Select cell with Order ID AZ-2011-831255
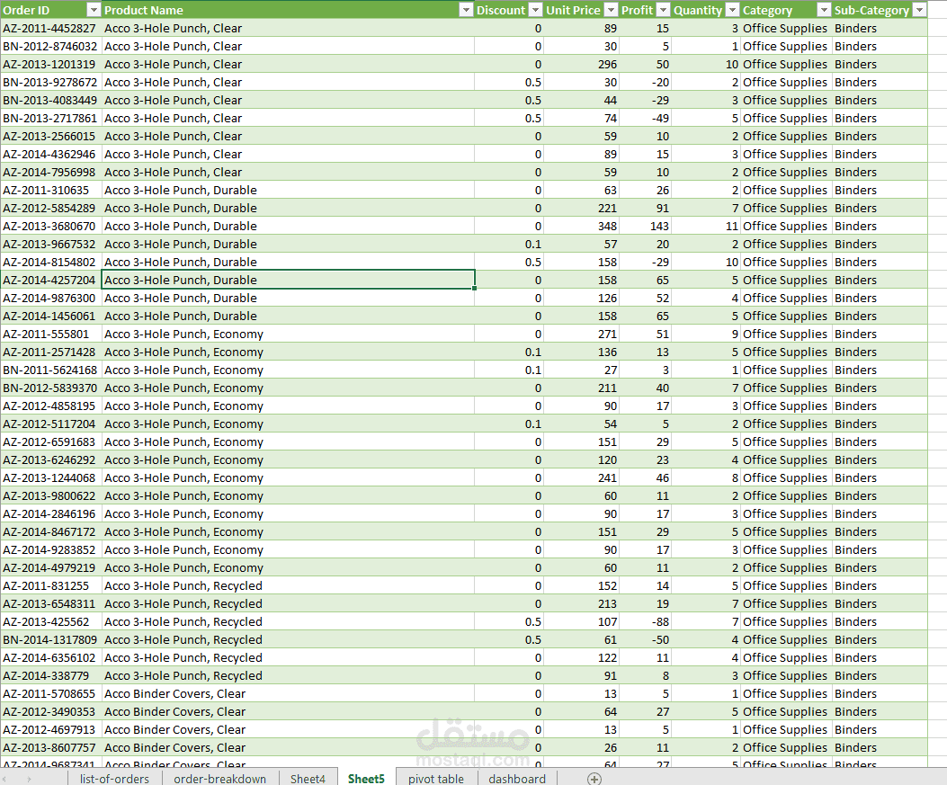947x785 pixels. tap(50, 585)
